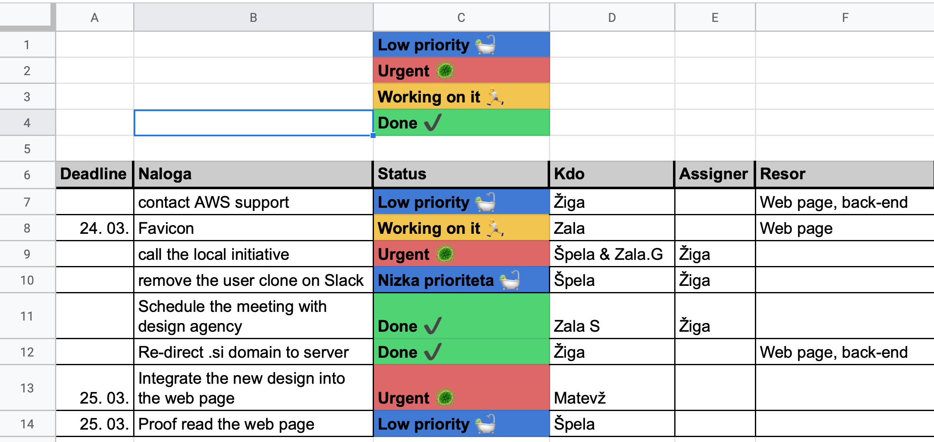Click the Naloga header cell
Screen dimensions: 934x442
[x=253, y=174]
